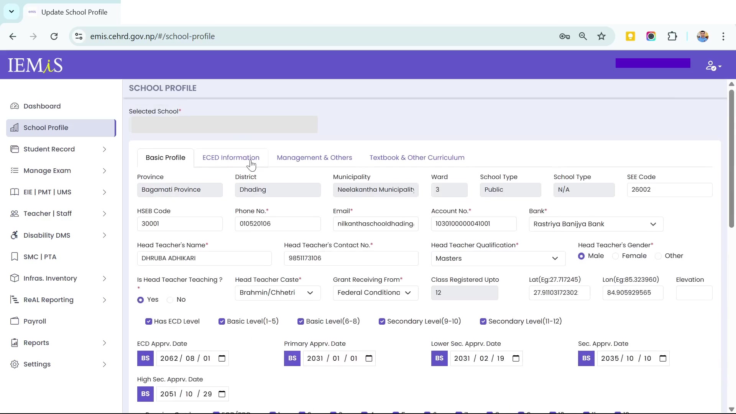The height and width of the screenshot is (414, 736).
Task: Select the Basic Profile tab
Action: (165, 158)
